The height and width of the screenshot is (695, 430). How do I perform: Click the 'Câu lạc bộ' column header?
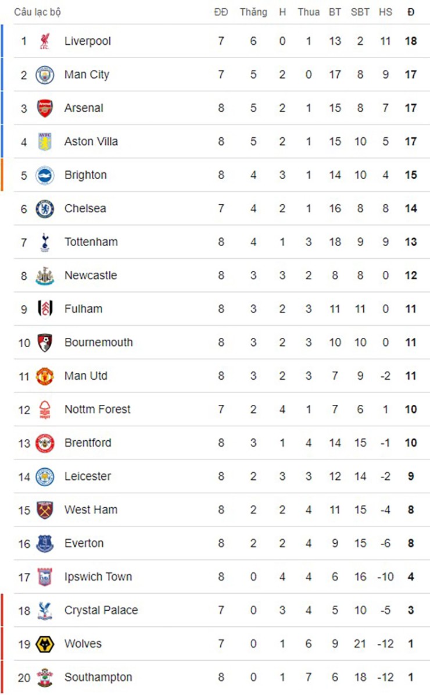point(37,12)
